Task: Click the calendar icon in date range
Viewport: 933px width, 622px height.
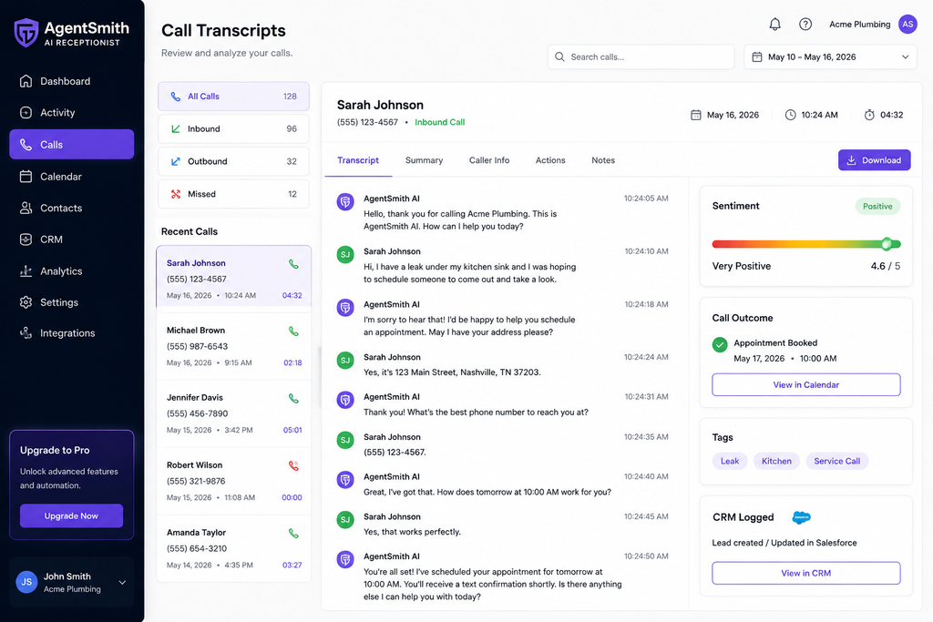Action: 757,57
